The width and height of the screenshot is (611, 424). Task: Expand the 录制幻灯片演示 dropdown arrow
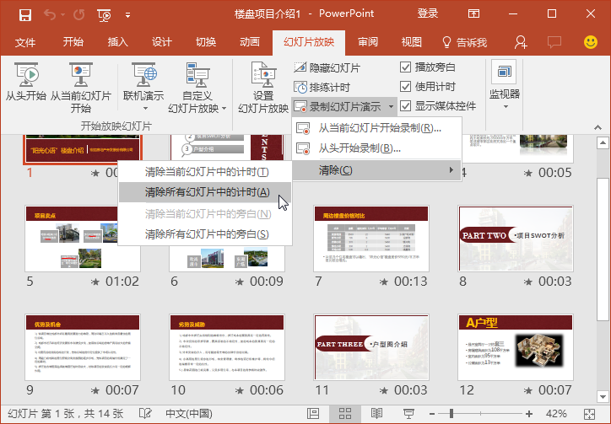click(x=391, y=106)
